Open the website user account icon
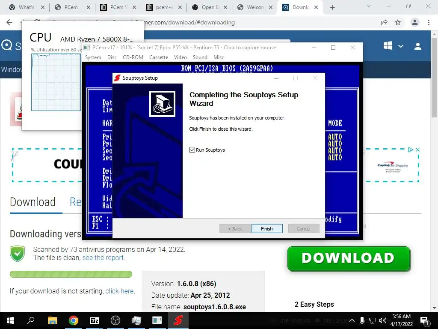 [418, 46]
